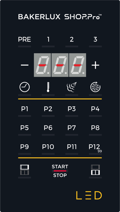Choose program P7
This screenshot has width=120, height=212.
click(x=72, y=128)
